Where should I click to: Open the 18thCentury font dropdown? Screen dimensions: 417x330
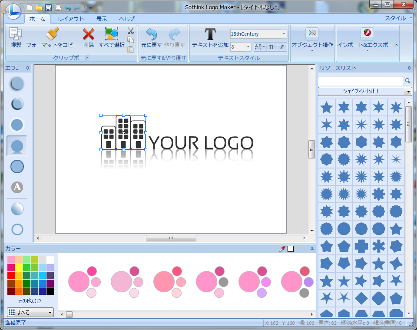(284, 34)
